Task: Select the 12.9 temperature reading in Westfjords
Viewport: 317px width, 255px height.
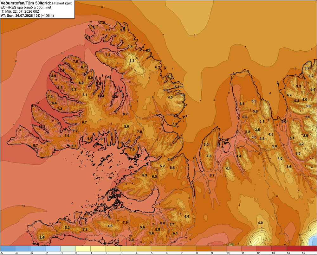Action: pyautogui.click(x=61, y=71)
